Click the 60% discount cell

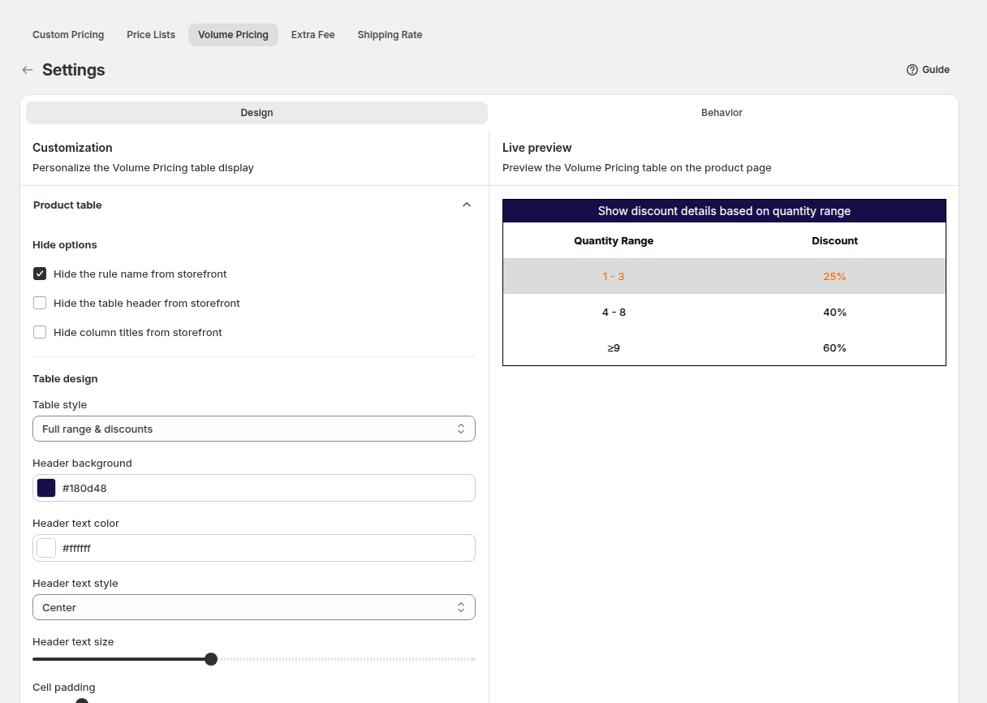click(x=834, y=348)
